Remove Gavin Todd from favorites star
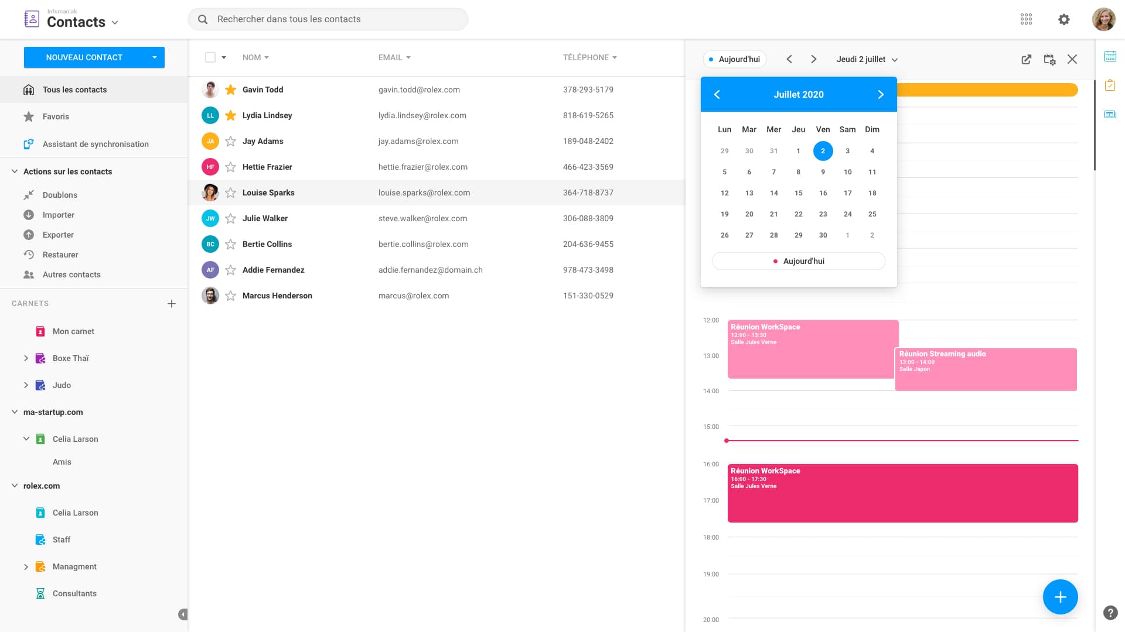Screen dimensions: 1125x632 pyautogui.click(x=231, y=90)
